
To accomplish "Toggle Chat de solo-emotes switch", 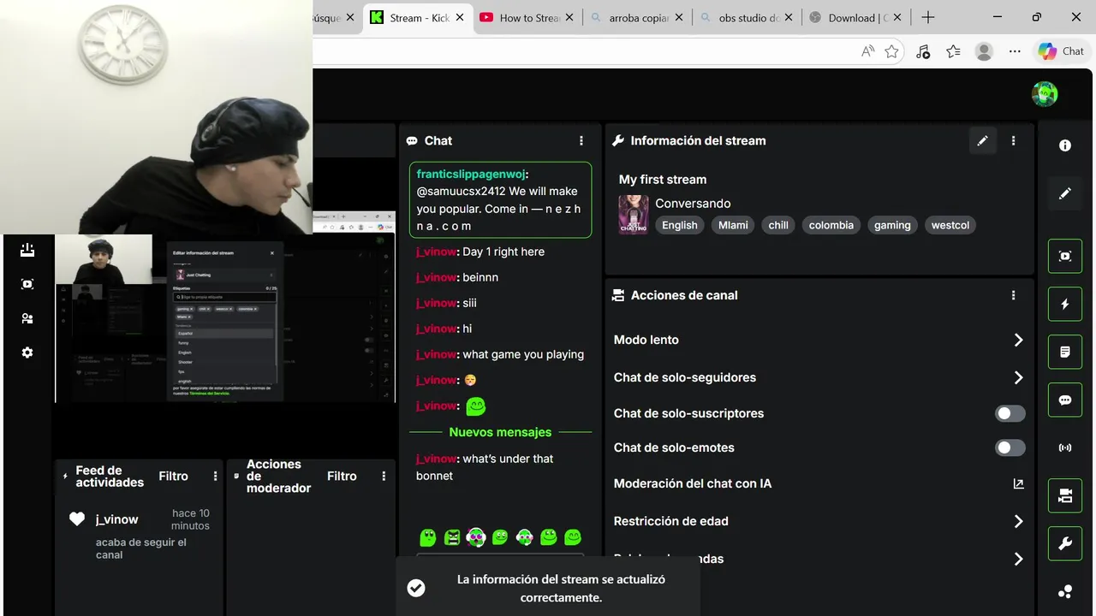I will click(x=1010, y=447).
